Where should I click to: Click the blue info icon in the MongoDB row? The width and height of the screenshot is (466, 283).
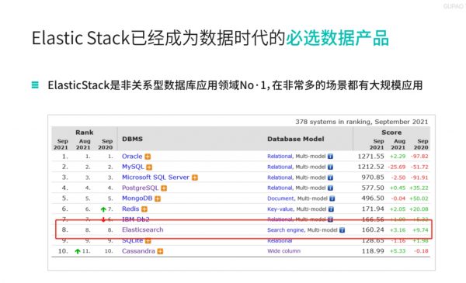point(332,198)
